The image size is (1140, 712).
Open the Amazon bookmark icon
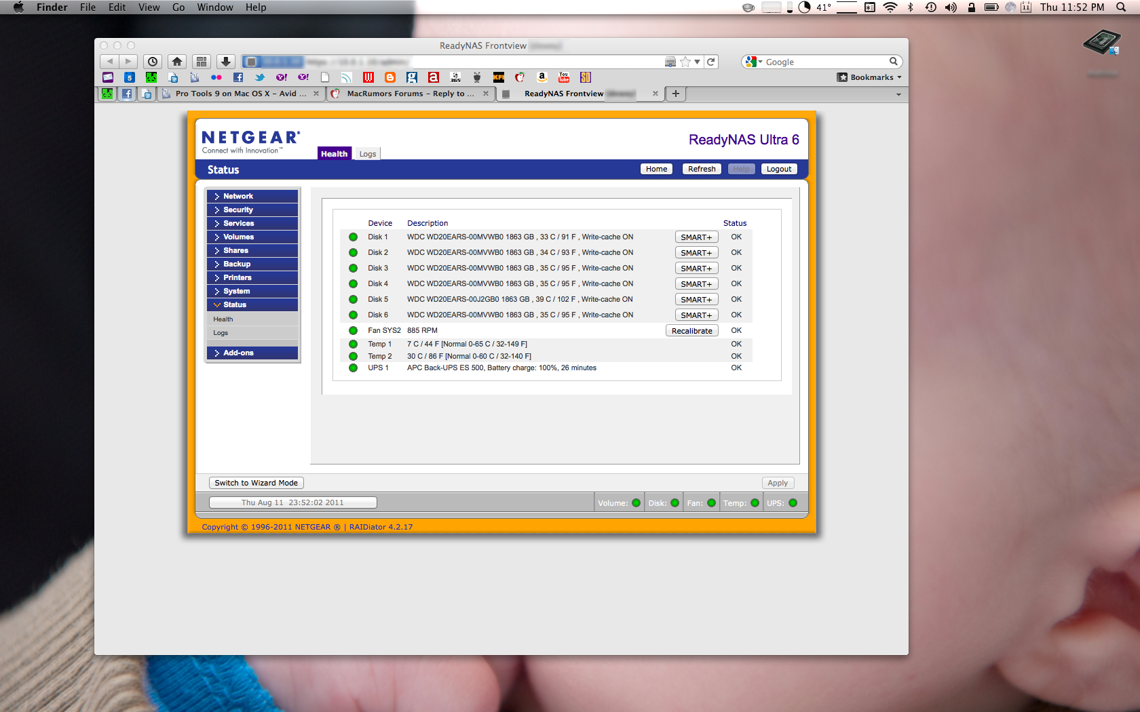coord(542,77)
